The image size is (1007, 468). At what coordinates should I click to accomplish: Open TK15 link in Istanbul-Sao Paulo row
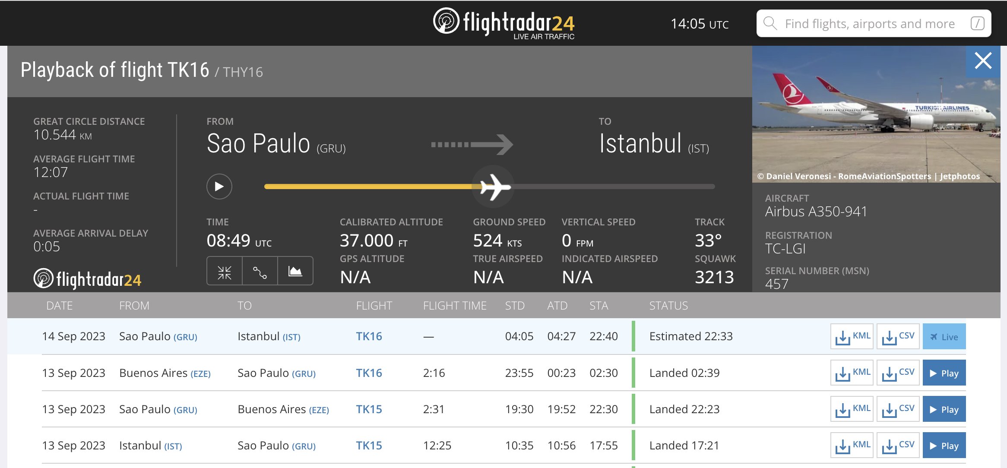[x=369, y=445]
